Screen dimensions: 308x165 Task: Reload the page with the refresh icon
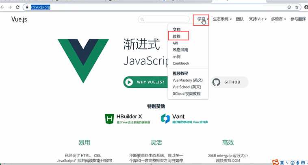[x=17, y=7]
